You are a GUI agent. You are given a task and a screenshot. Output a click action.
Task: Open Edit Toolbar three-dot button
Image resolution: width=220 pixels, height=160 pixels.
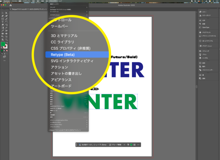click(4, 61)
